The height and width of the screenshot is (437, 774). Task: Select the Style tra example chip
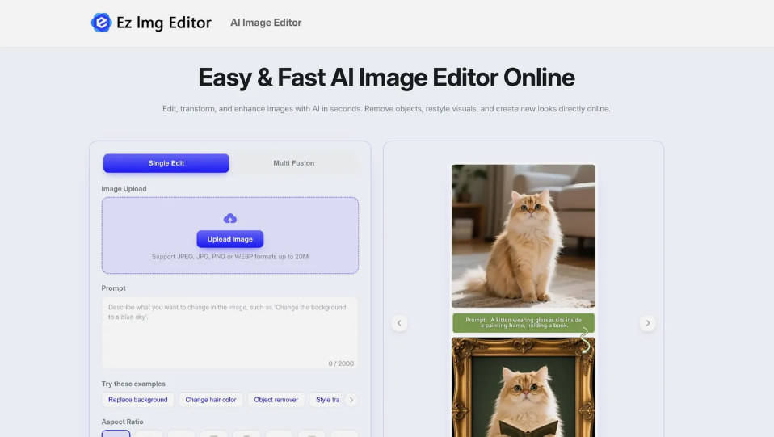[x=326, y=400]
